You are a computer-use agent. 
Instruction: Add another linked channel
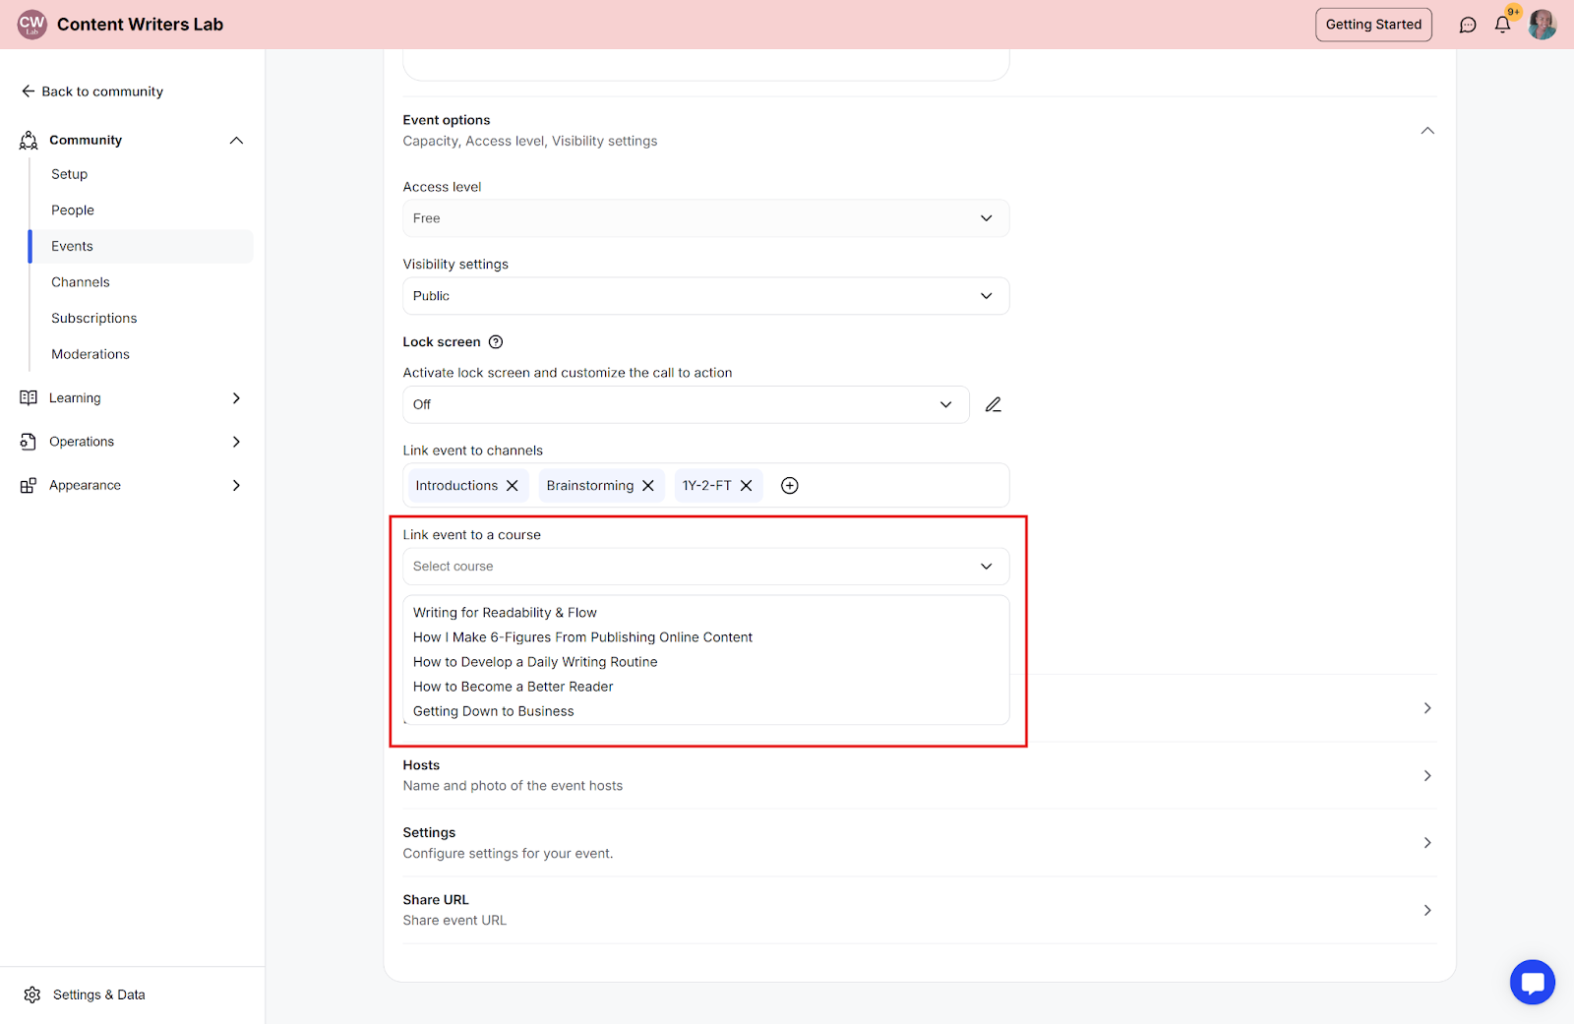click(789, 486)
